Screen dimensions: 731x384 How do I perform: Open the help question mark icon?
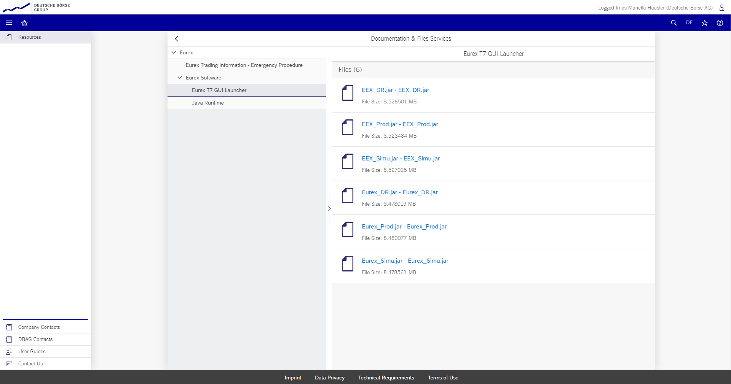pyautogui.click(x=720, y=23)
